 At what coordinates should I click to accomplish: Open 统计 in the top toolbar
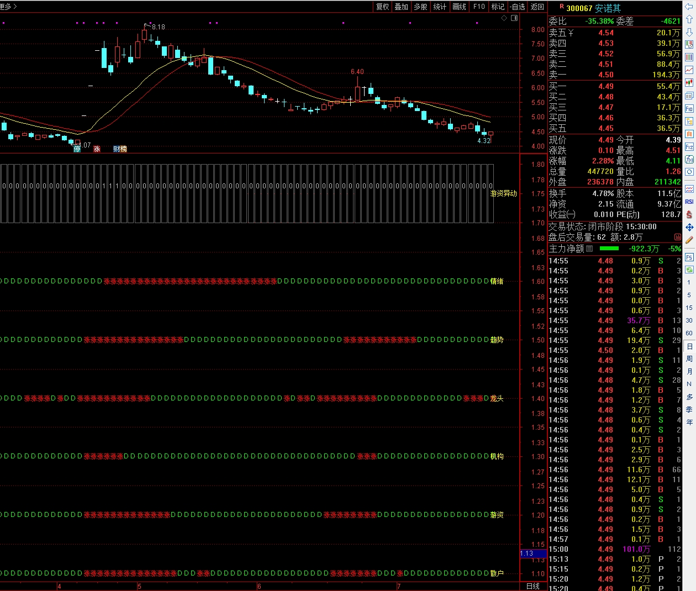pyautogui.click(x=440, y=7)
